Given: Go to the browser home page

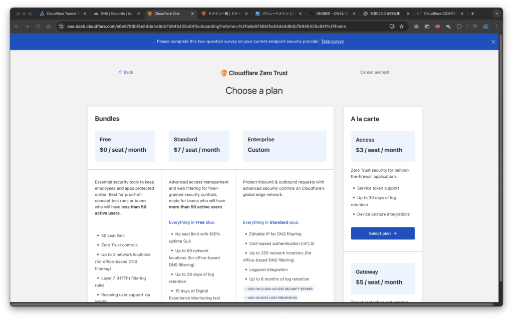Looking at the screenshot, I should point(49,27).
